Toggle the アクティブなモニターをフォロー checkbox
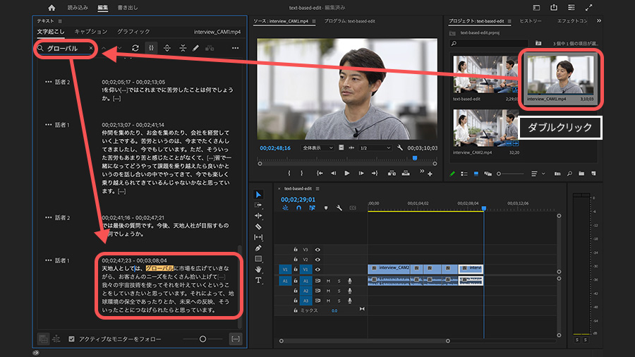 click(71, 339)
